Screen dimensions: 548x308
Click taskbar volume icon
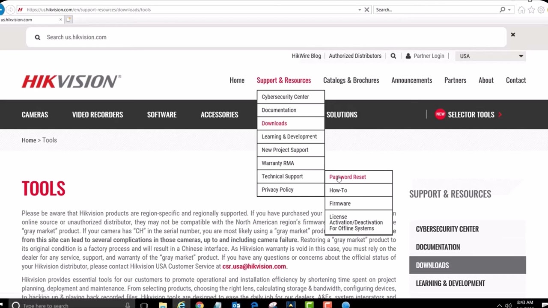508,305
